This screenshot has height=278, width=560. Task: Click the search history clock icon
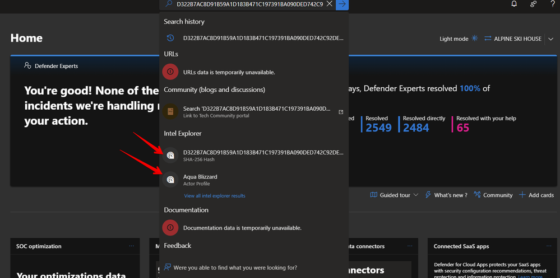tap(170, 38)
